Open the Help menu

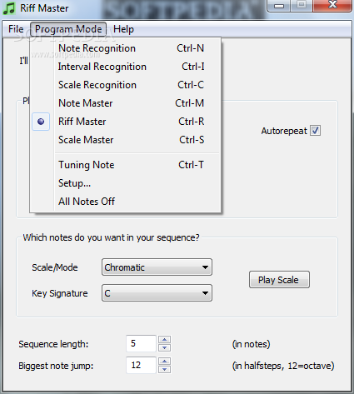[123, 29]
